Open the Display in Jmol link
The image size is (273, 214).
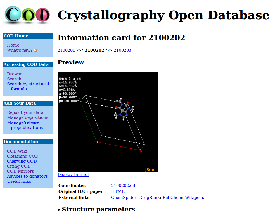click(73, 175)
